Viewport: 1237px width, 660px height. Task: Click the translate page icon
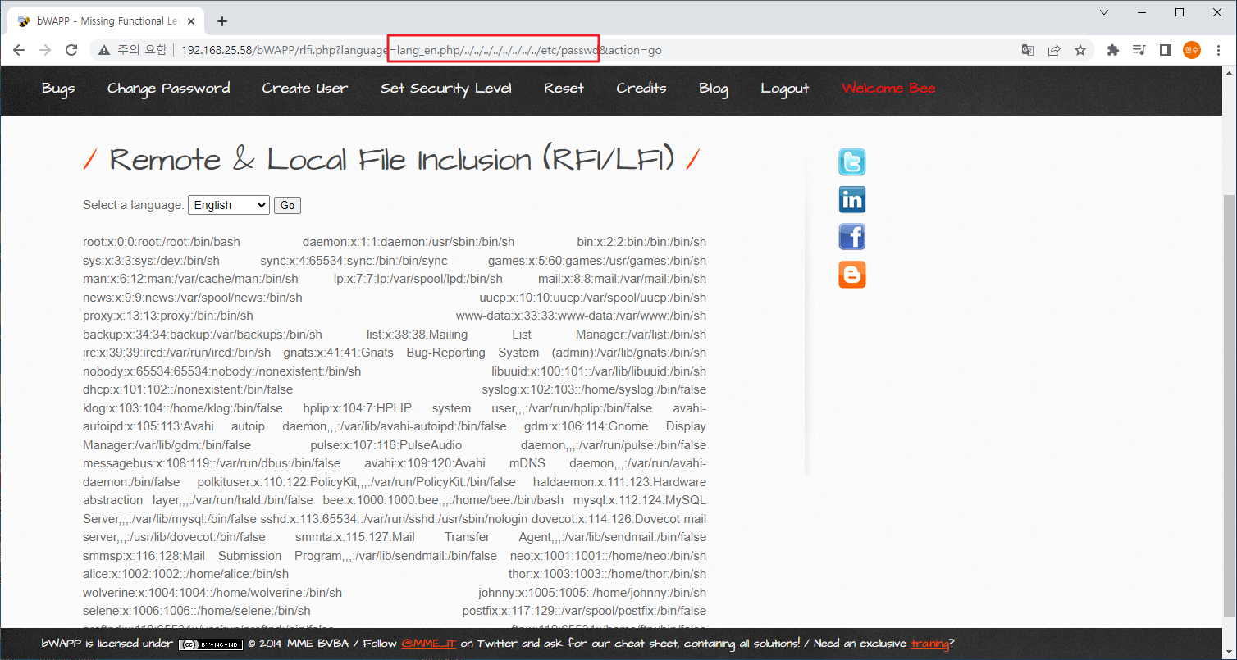pyautogui.click(x=1028, y=50)
